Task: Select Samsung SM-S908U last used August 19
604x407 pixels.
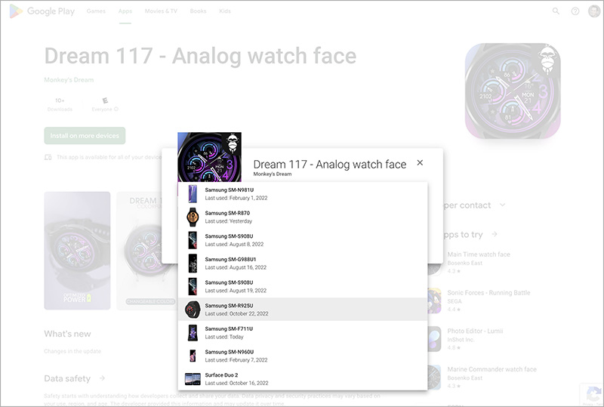Action: (303, 286)
